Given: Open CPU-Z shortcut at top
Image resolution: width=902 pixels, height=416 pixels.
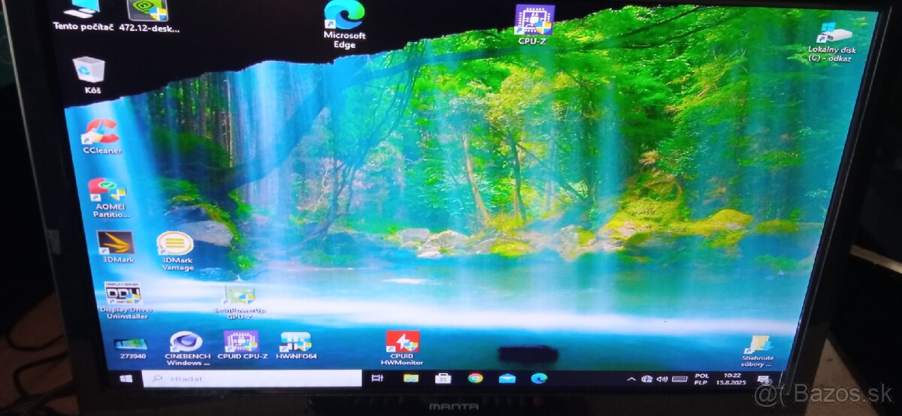Looking at the screenshot, I should (533, 25).
